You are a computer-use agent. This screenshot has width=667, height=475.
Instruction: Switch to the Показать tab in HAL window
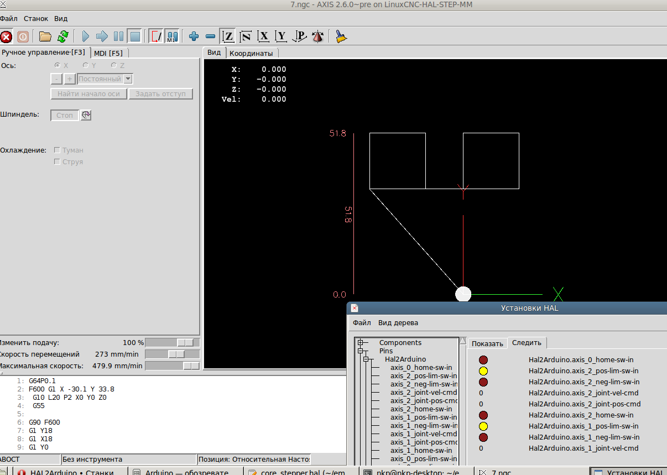(487, 343)
